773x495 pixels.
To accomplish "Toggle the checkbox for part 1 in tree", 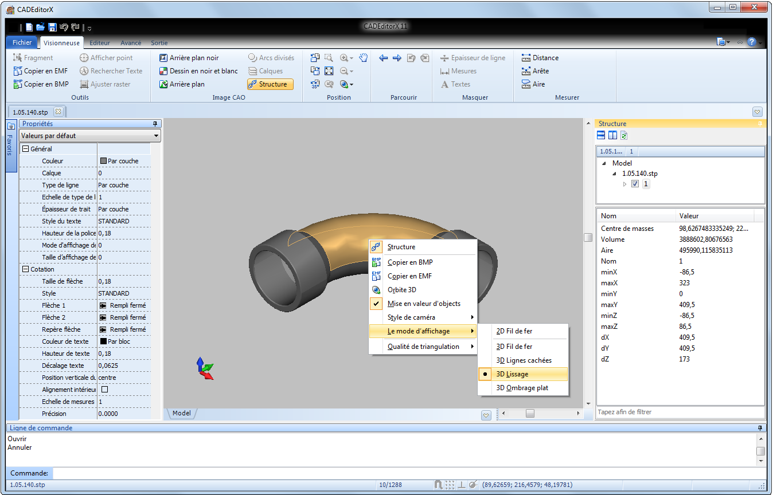I will coord(635,184).
